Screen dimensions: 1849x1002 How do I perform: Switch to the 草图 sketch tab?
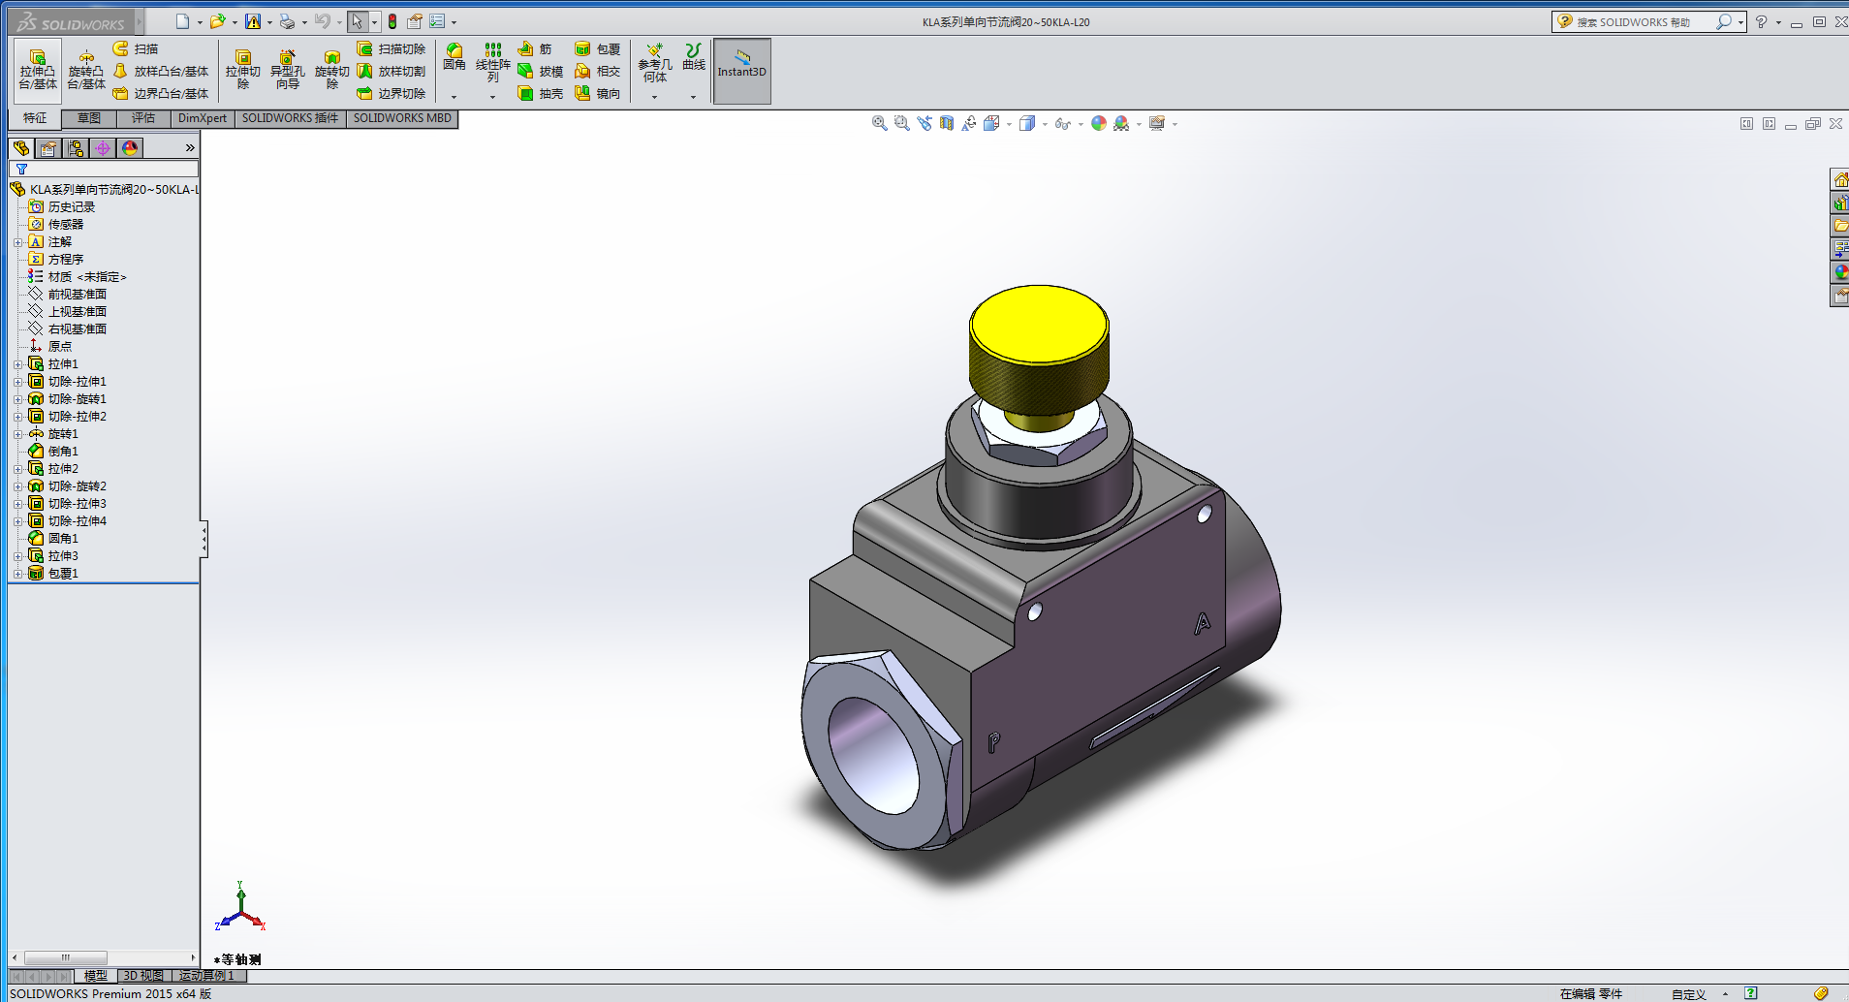89,118
